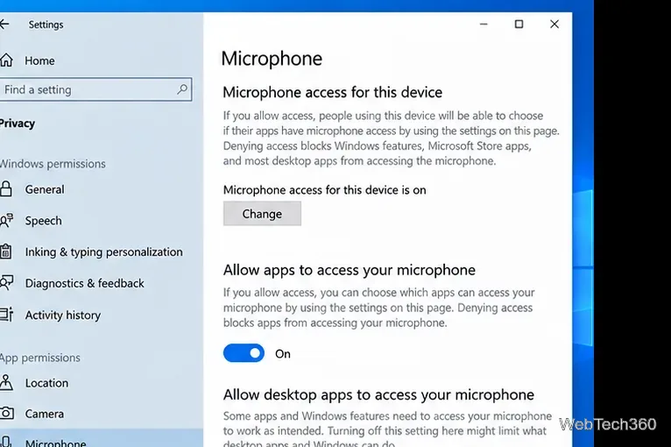Viewport: 671px width, 447px height.
Task: Maximize the Settings window
Action: [519, 24]
